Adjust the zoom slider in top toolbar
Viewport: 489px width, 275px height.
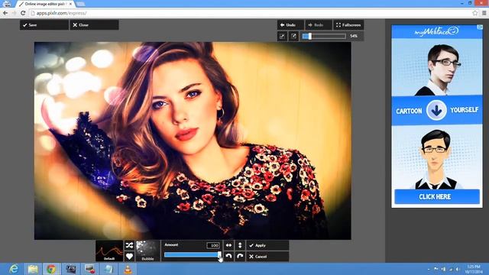pyautogui.click(x=324, y=36)
